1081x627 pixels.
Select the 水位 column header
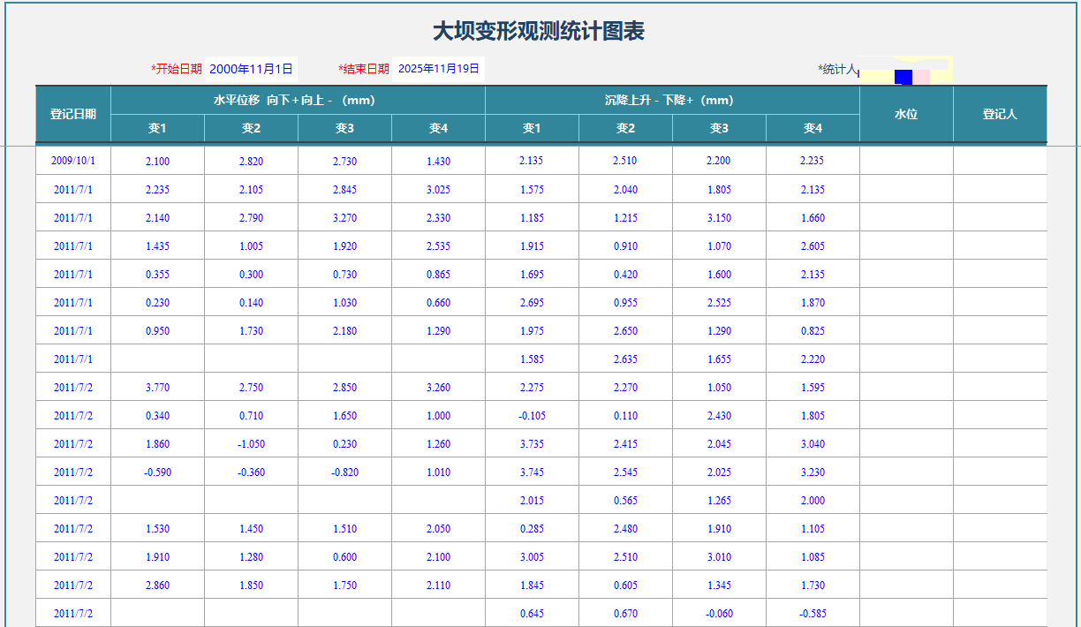(906, 114)
